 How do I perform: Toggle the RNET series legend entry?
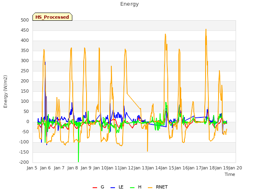pyautogui.click(x=158, y=187)
